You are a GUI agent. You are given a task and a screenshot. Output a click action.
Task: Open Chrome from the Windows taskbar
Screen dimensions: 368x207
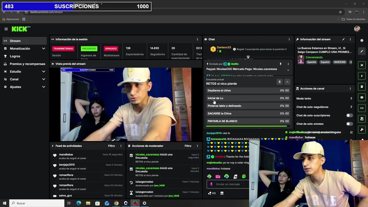tap(116, 203)
